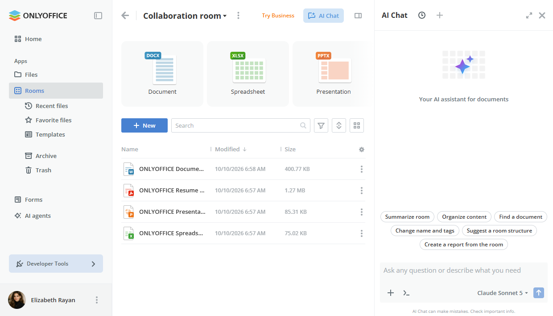Screen dimensions: 553x316
Task: Click the ONLYOFFICE Spreadsheet file icon
Action: click(x=128, y=233)
